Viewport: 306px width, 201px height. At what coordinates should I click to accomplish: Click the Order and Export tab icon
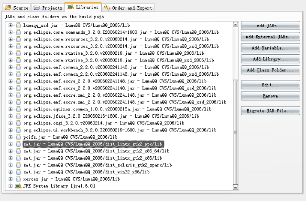click(107, 8)
